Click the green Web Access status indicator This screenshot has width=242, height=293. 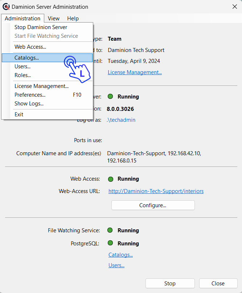tap(111, 179)
